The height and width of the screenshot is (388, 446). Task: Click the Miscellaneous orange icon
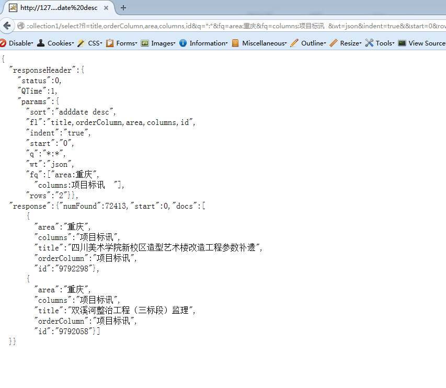click(x=235, y=43)
